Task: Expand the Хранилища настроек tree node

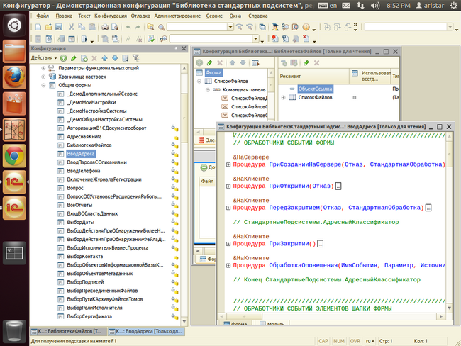Action: click(43, 76)
